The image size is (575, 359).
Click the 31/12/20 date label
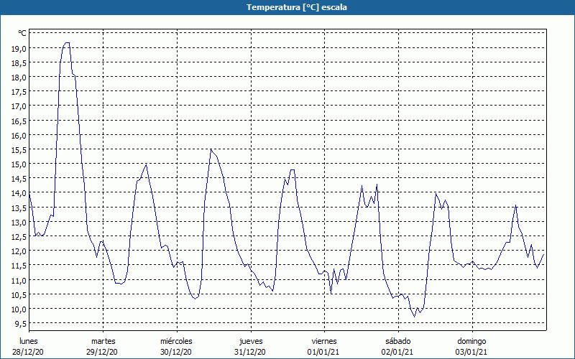point(250,352)
